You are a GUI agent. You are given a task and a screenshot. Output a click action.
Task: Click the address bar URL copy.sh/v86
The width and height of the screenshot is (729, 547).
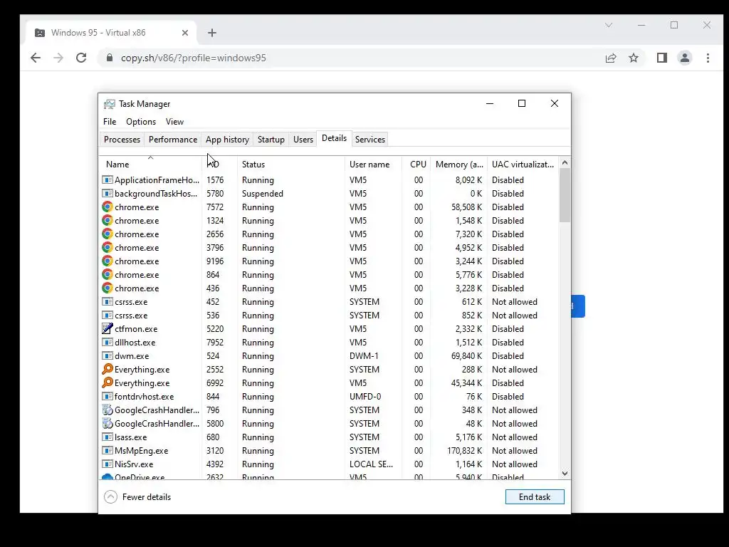coord(194,58)
